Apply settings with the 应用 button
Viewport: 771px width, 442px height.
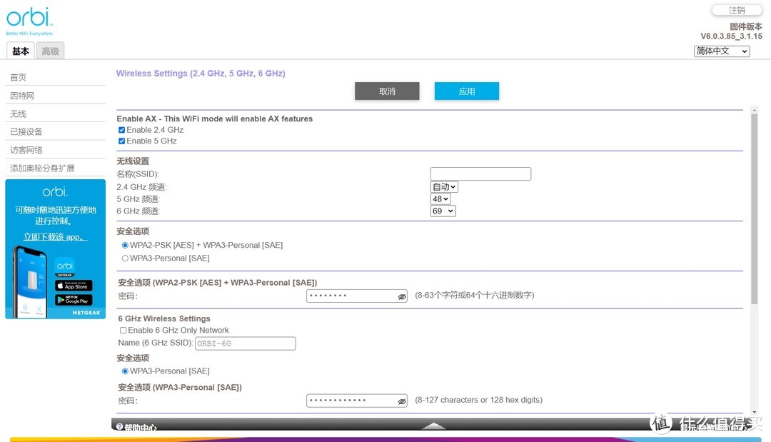click(466, 91)
